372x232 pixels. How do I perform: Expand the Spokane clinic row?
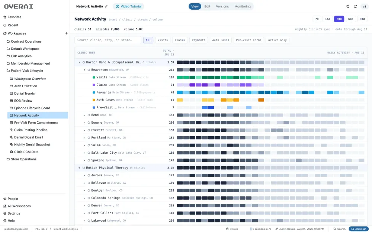pyautogui.click(x=84, y=160)
